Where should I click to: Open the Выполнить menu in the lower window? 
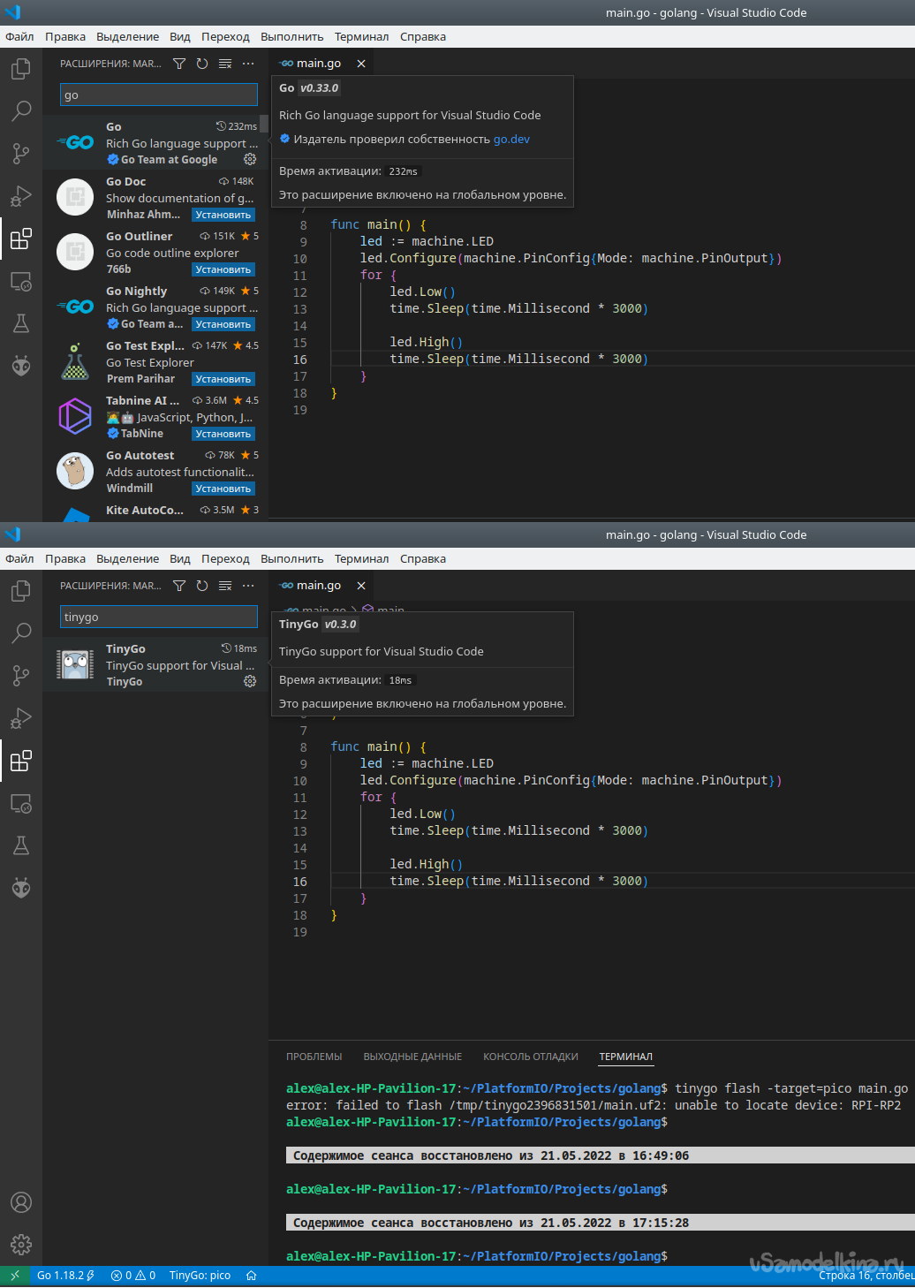click(292, 559)
